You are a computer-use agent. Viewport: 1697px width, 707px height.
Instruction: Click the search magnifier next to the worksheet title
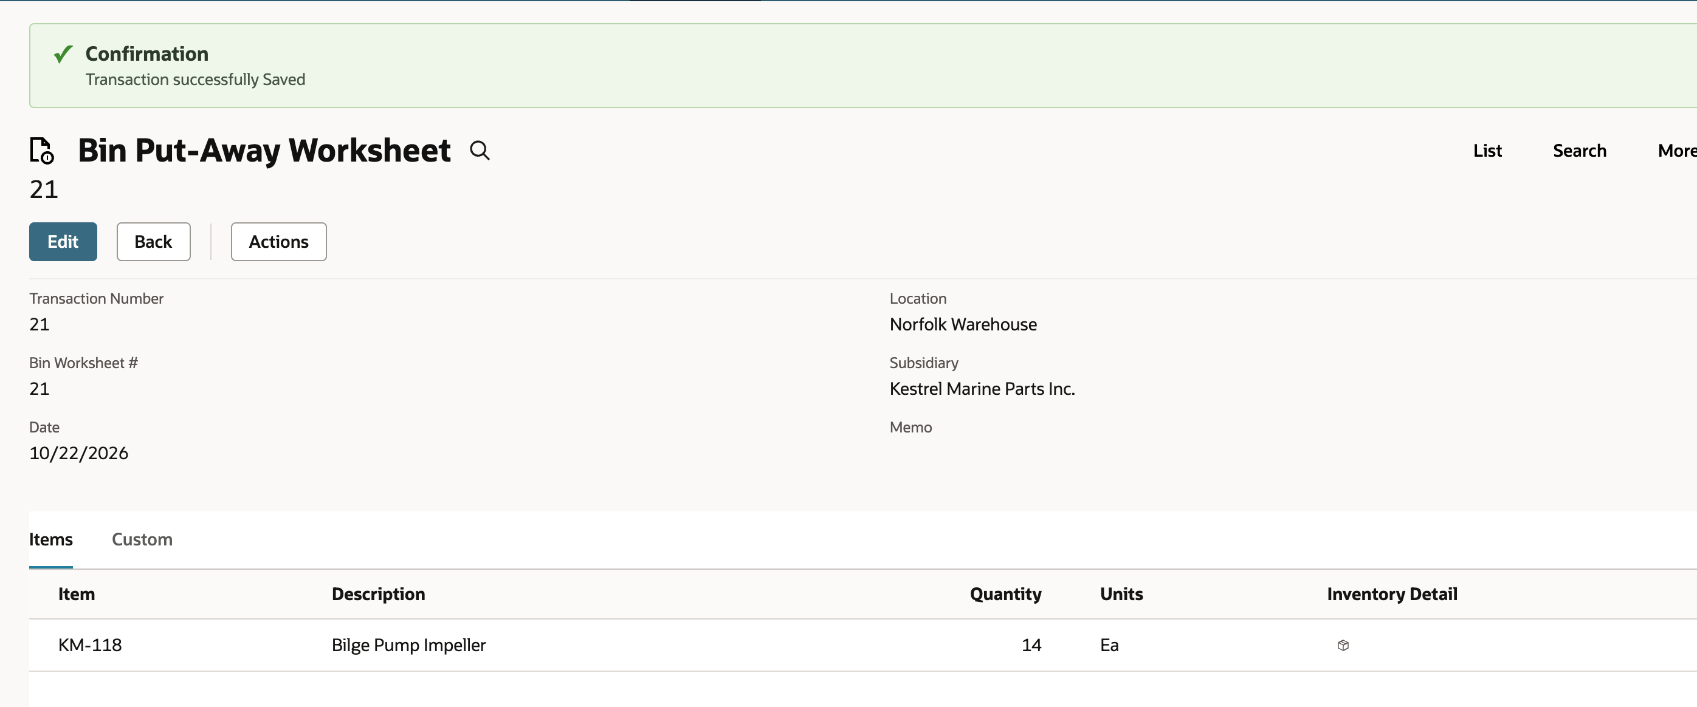(480, 151)
